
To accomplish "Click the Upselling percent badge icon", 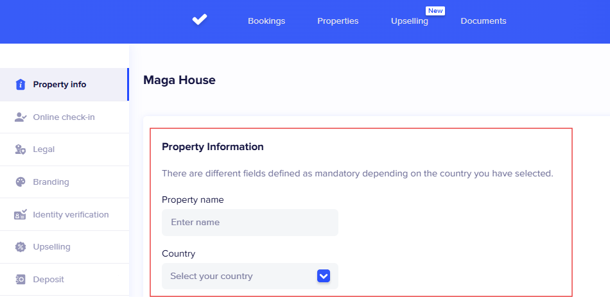I will (x=20, y=247).
